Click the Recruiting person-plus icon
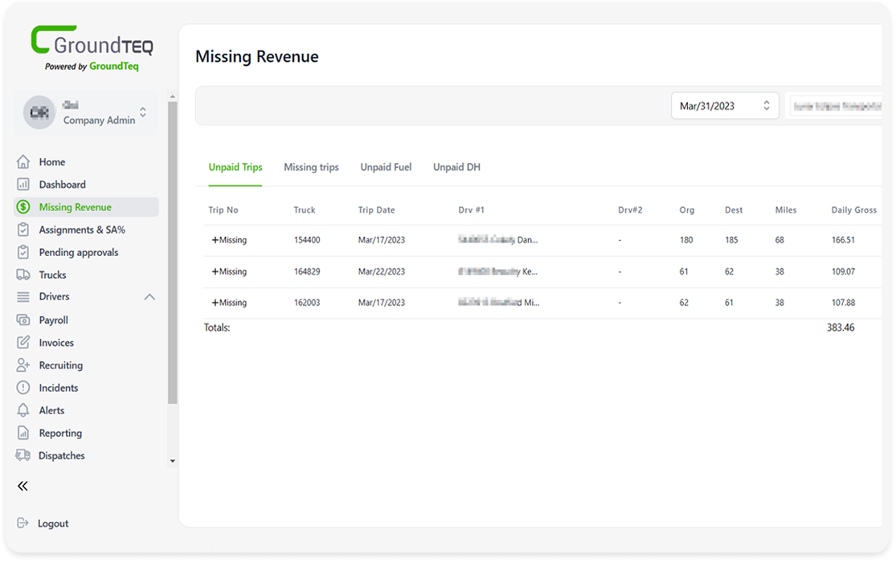 [x=23, y=365]
